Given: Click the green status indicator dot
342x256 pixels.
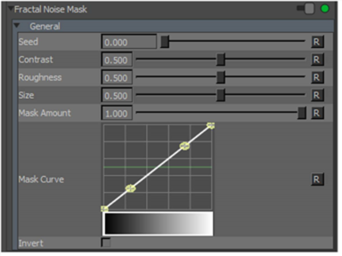Looking at the screenshot, I should [x=325, y=9].
